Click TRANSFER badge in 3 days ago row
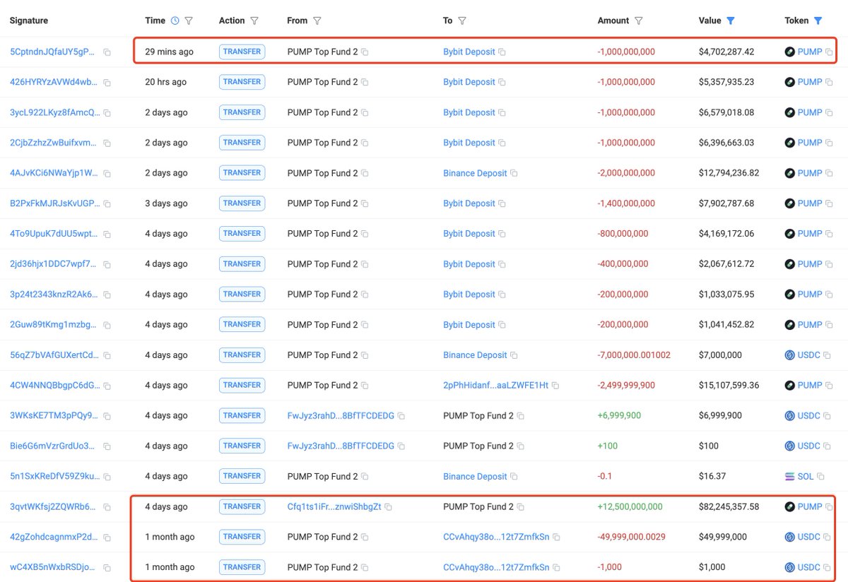The height and width of the screenshot is (582, 848). click(242, 203)
